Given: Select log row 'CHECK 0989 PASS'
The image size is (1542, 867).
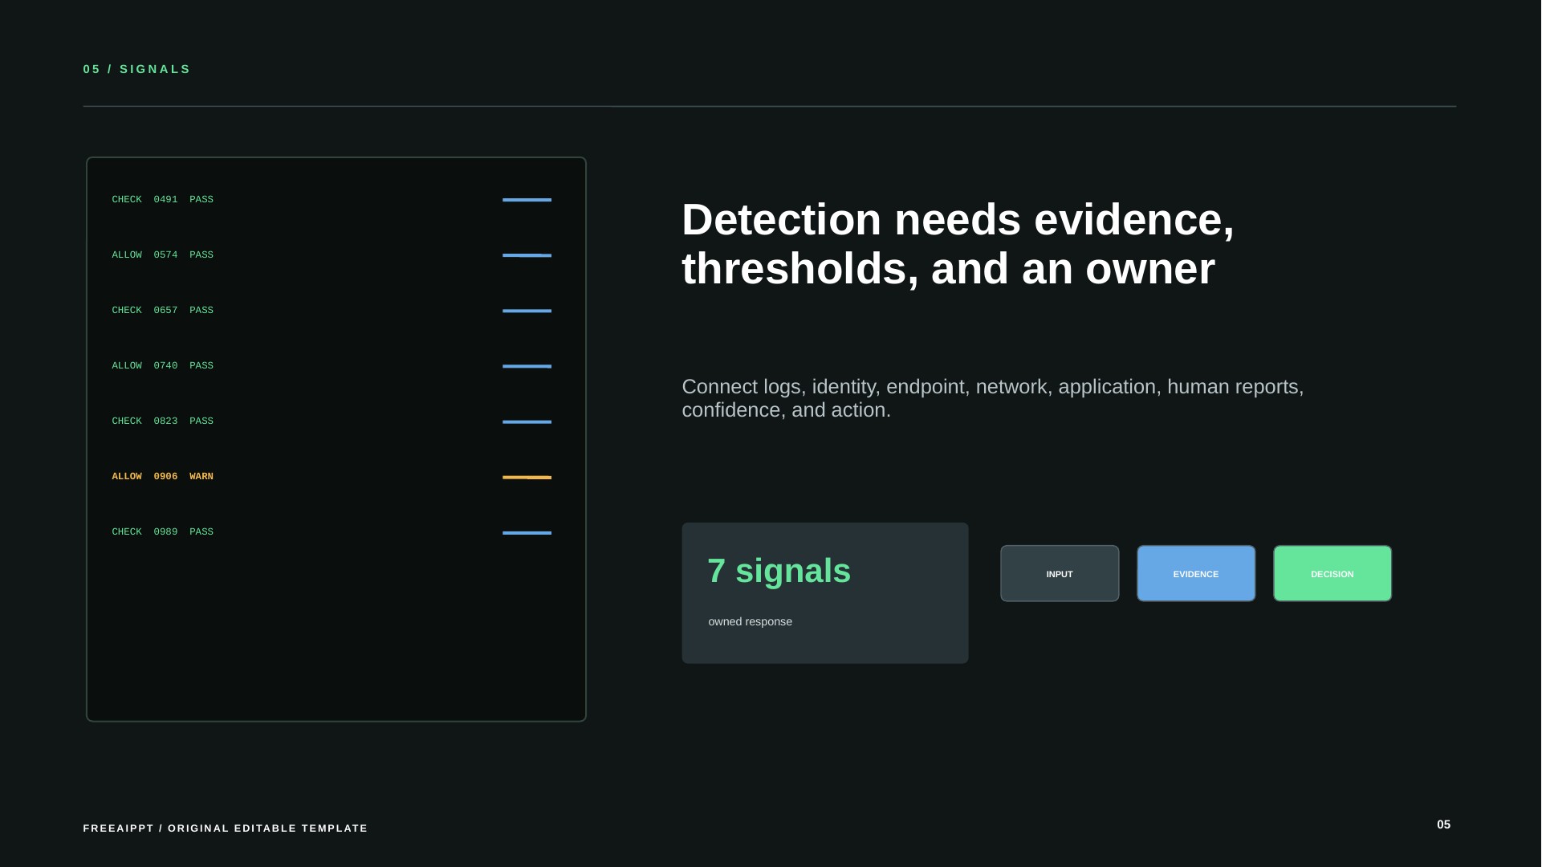Looking at the screenshot, I should (162, 531).
